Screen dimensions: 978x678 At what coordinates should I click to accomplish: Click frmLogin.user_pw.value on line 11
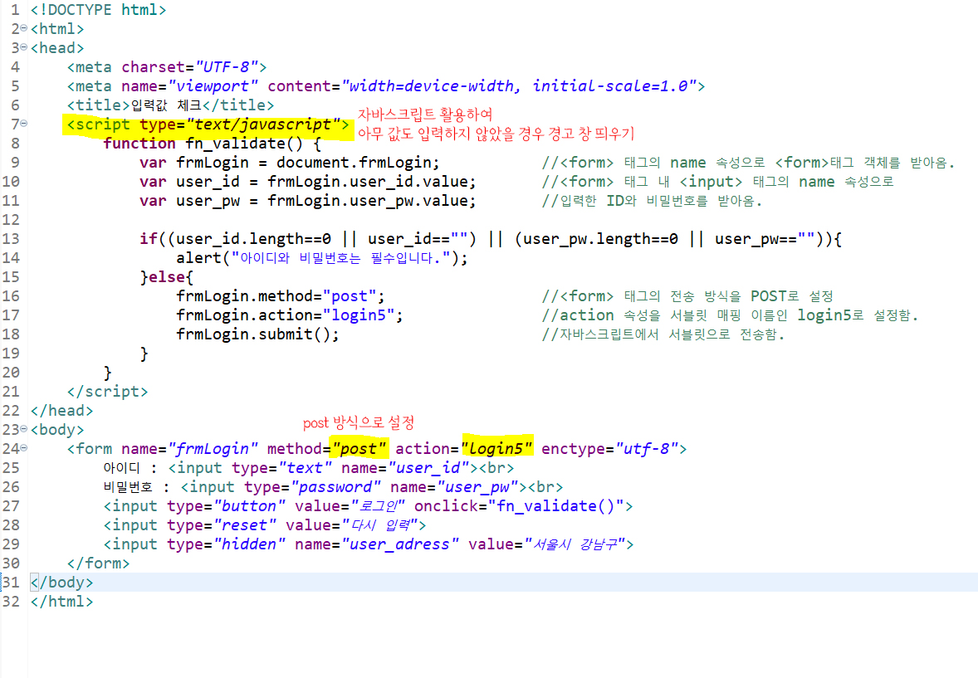[371, 201]
